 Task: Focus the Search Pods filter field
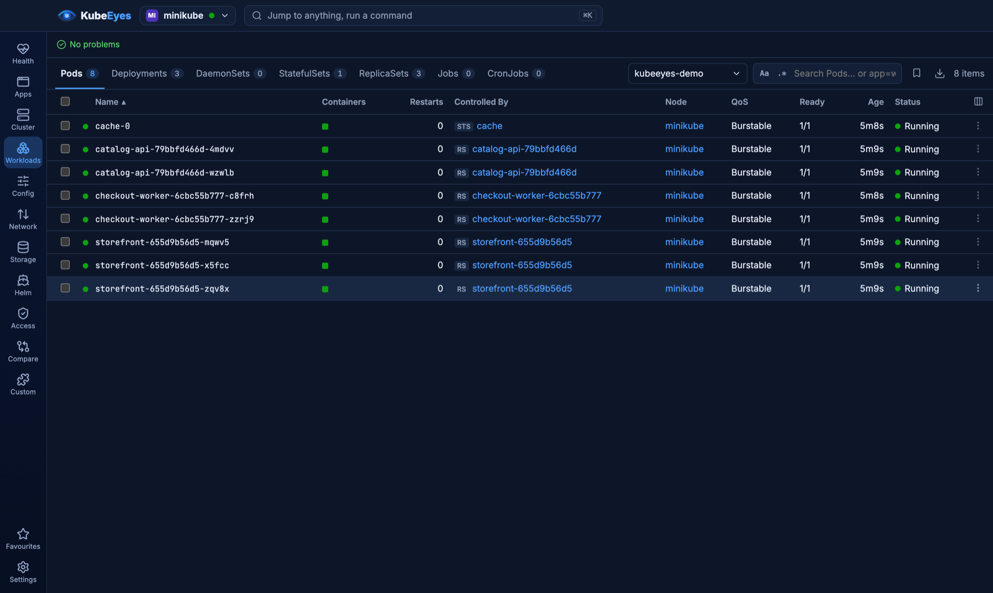coord(844,74)
